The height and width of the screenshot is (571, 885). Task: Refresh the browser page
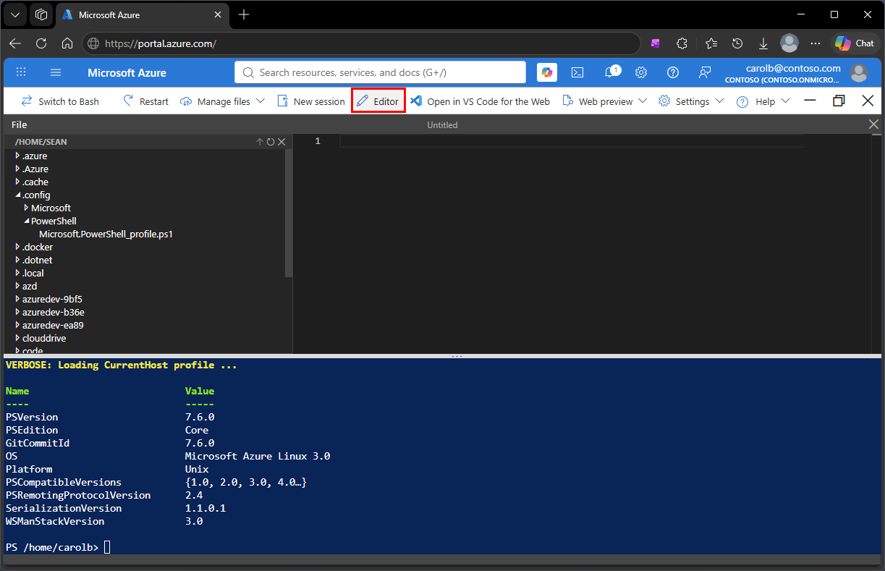[41, 43]
